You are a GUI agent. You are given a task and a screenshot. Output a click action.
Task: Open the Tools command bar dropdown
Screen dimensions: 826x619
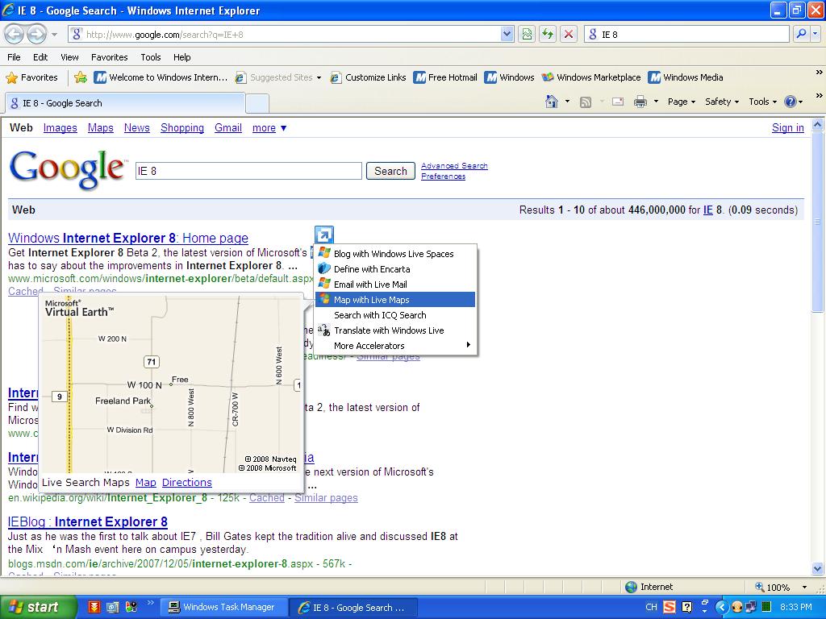762,102
